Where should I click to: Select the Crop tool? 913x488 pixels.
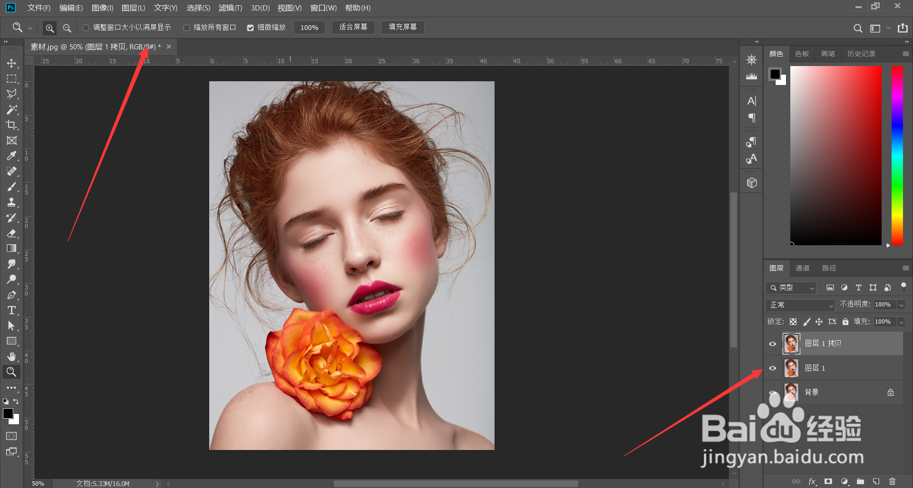(x=11, y=125)
